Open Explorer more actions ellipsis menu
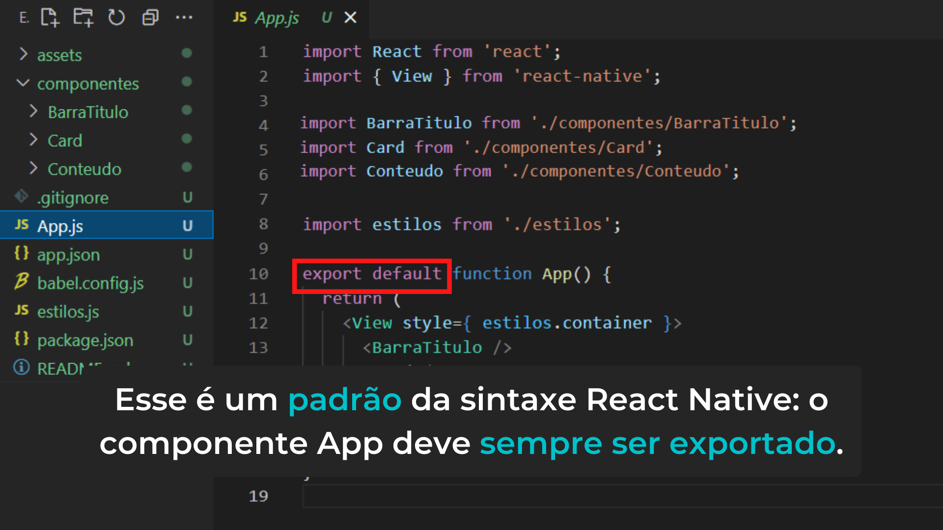The height and width of the screenshot is (530, 943). 184,18
